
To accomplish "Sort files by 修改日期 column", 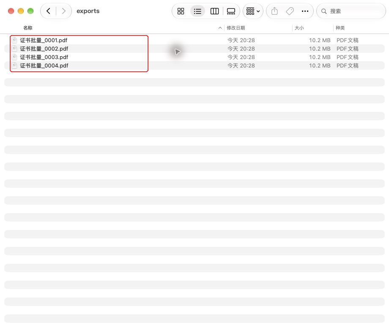I will pyautogui.click(x=236, y=28).
